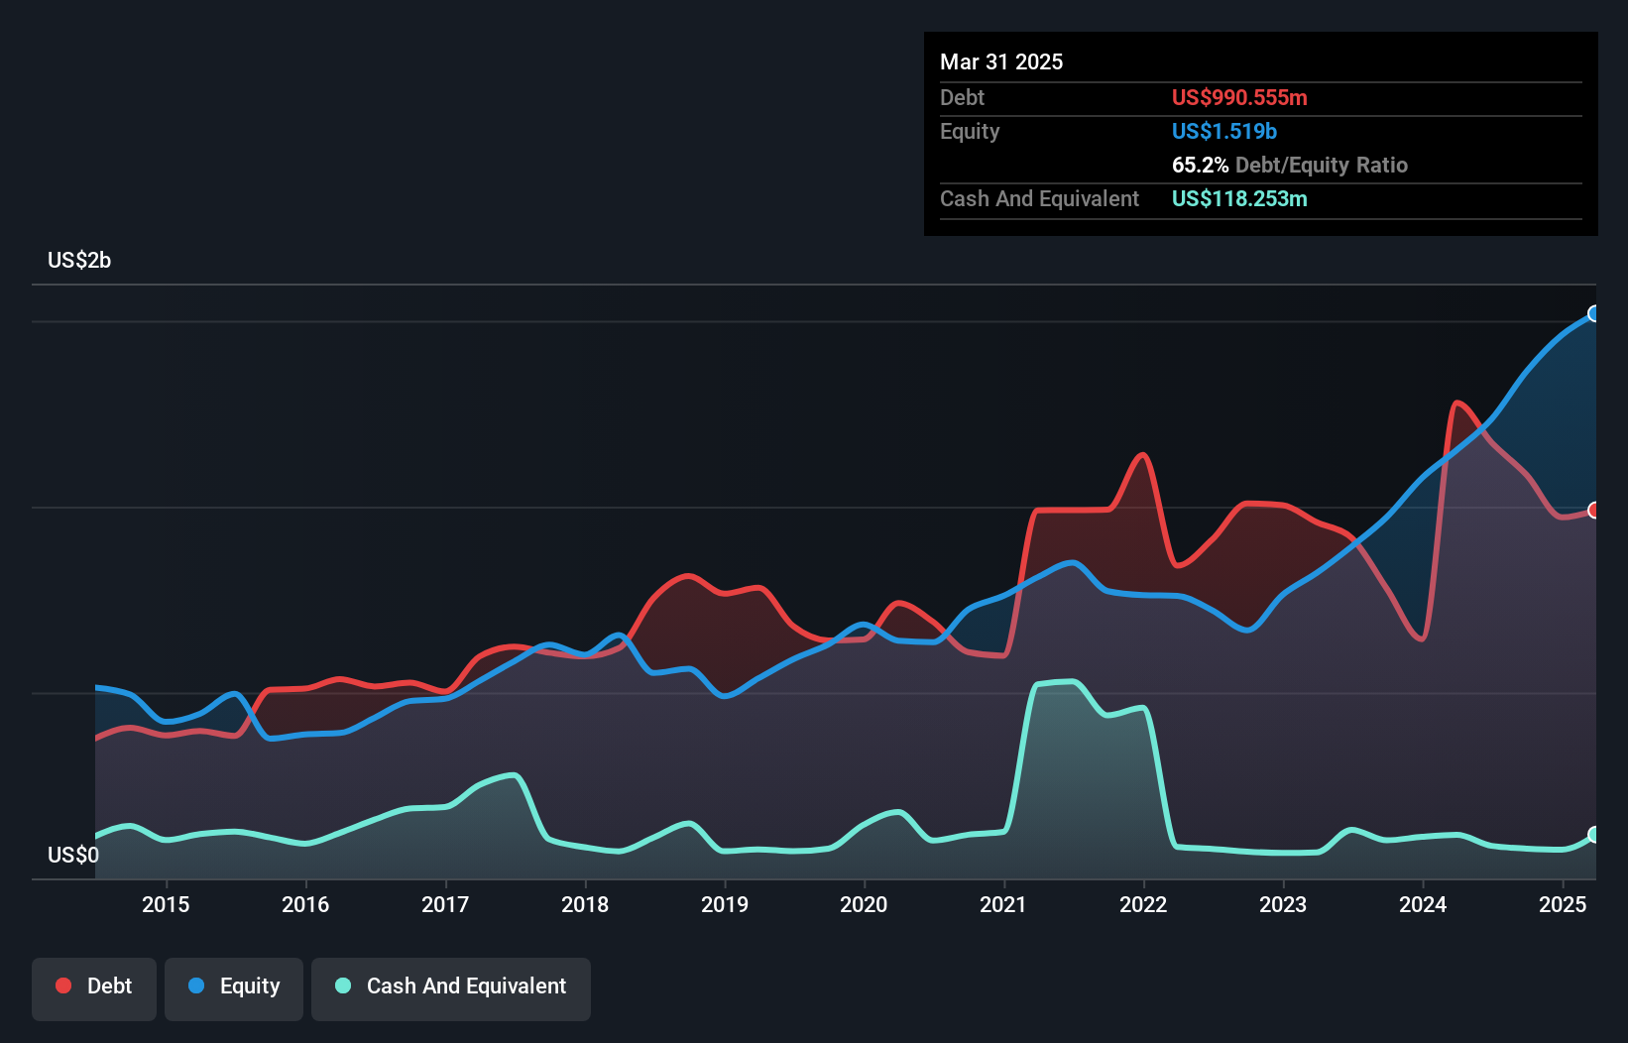
Task: Click the US$1.519b equity value
Action: tap(1224, 131)
